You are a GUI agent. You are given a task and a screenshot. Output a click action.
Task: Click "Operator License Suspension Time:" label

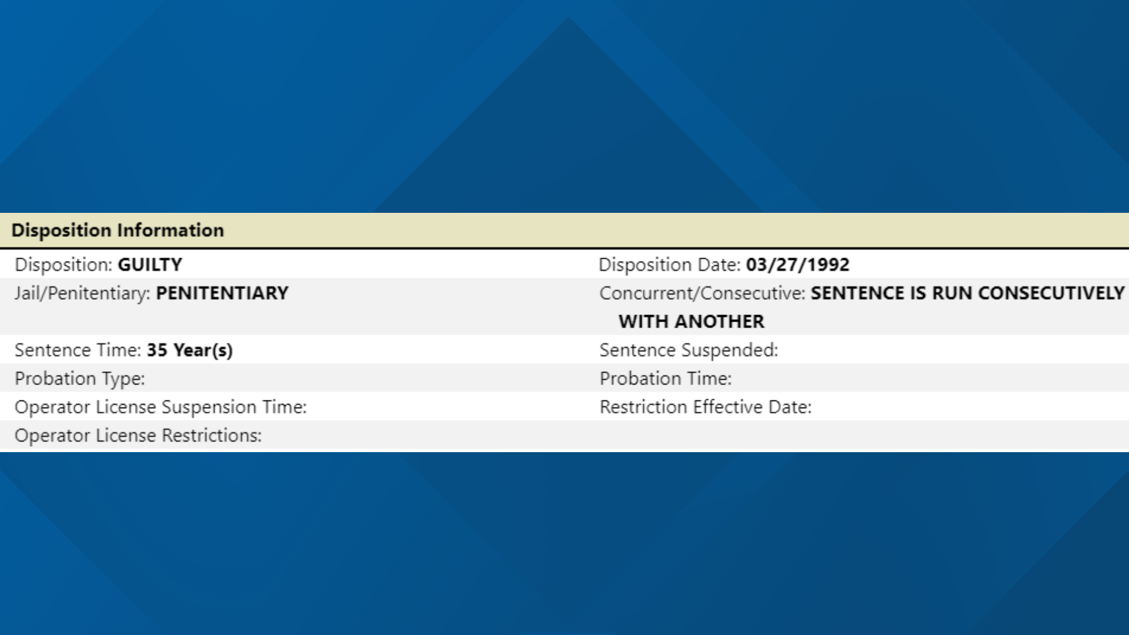coord(161,407)
